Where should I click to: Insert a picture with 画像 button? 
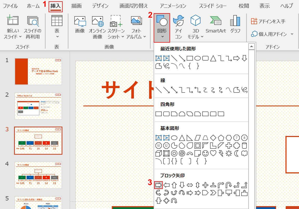[x=80, y=24]
